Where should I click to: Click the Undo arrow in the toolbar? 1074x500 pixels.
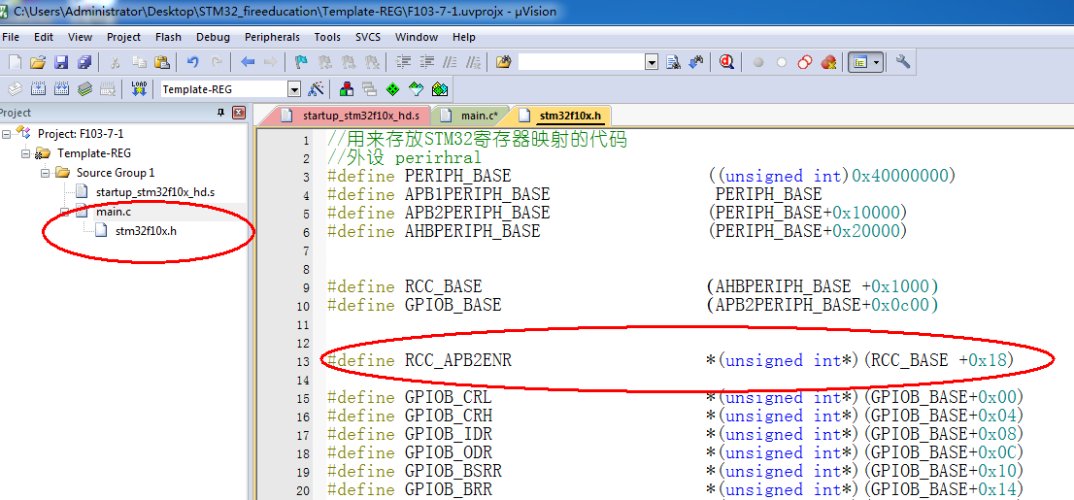click(x=192, y=62)
